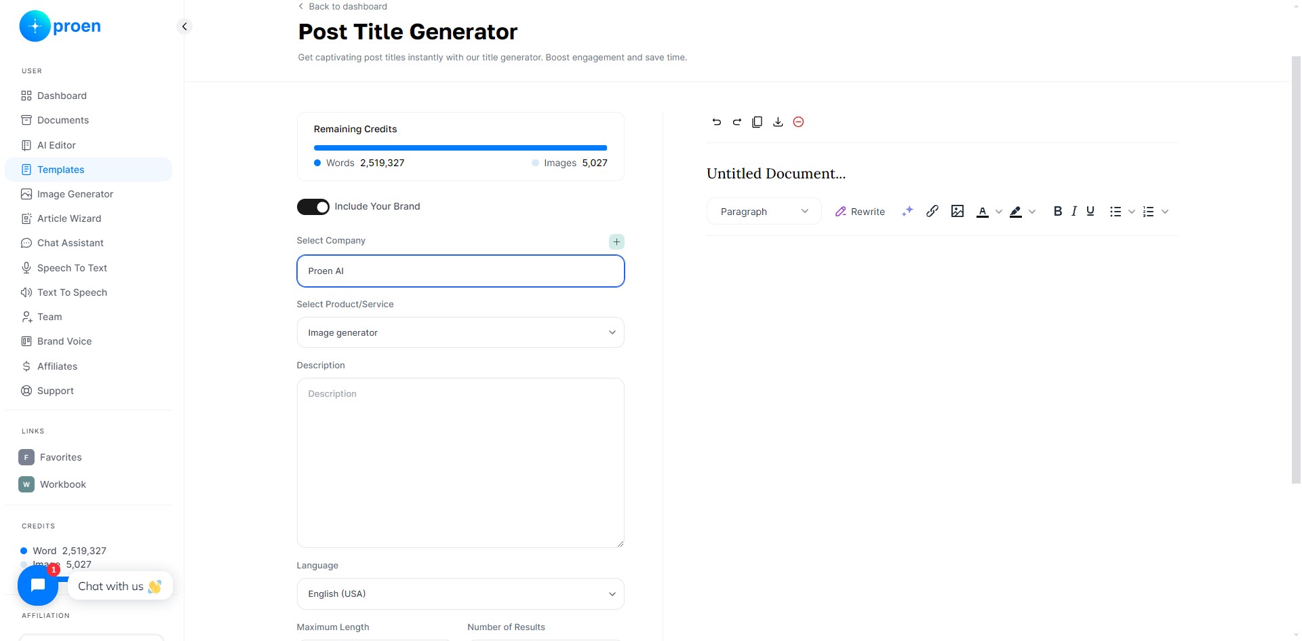
Task: Open Article Wizard
Action: point(88,218)
